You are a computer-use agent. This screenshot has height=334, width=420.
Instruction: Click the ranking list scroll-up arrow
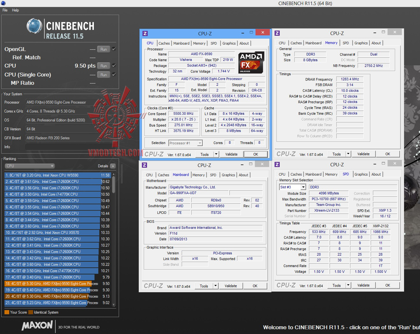click(114, 175)
